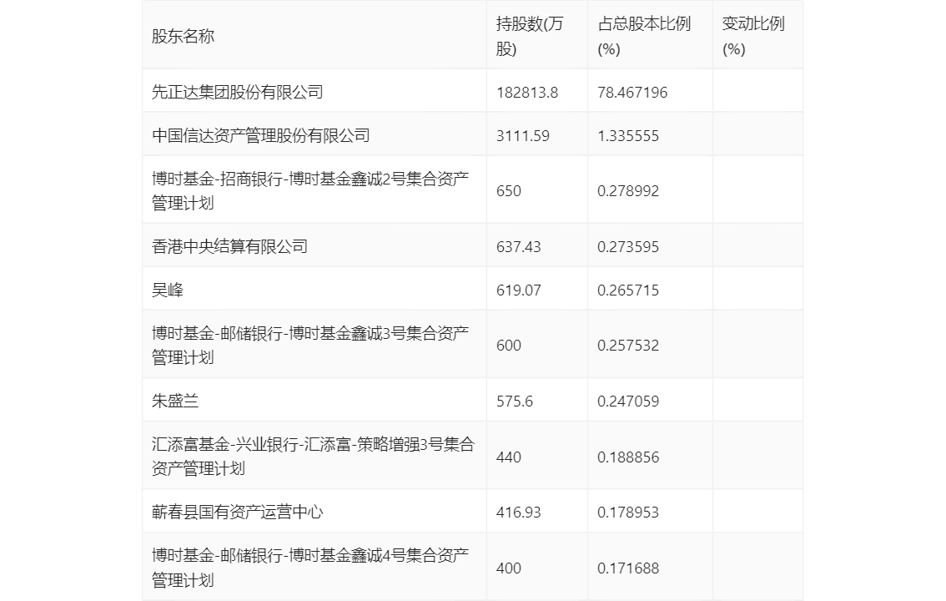946x601 pixels.
Task: Click the share count 400
Action: click(509, 568)
